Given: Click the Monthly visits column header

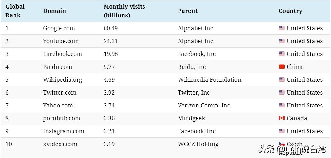Looking at the screenshot, I should coord(124,11).
